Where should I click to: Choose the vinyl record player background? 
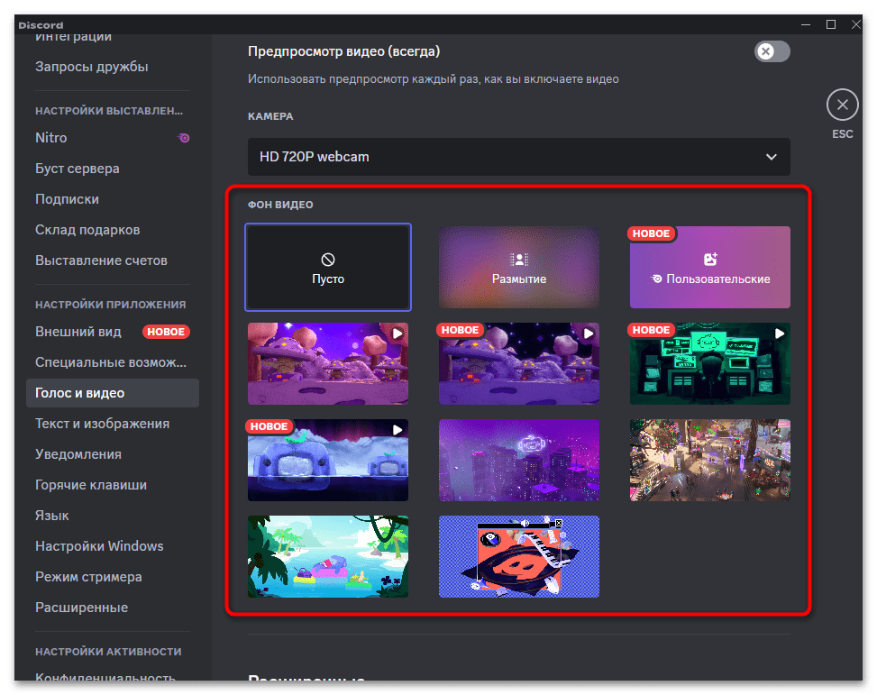coord(518,556)
